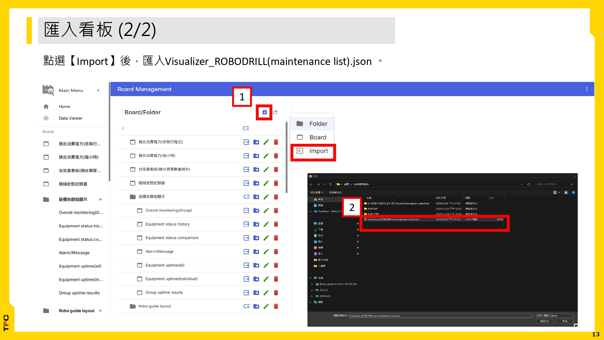Screen dimensions: 604x340
Task: Click the 新增資料夾 new folder button
Action: tap(335, 193)
